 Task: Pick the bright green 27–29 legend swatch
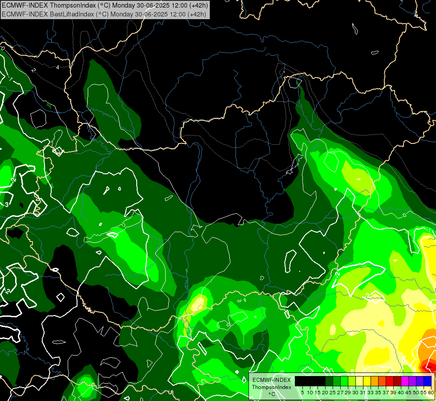pyautogui.click(x=344, y=381)
